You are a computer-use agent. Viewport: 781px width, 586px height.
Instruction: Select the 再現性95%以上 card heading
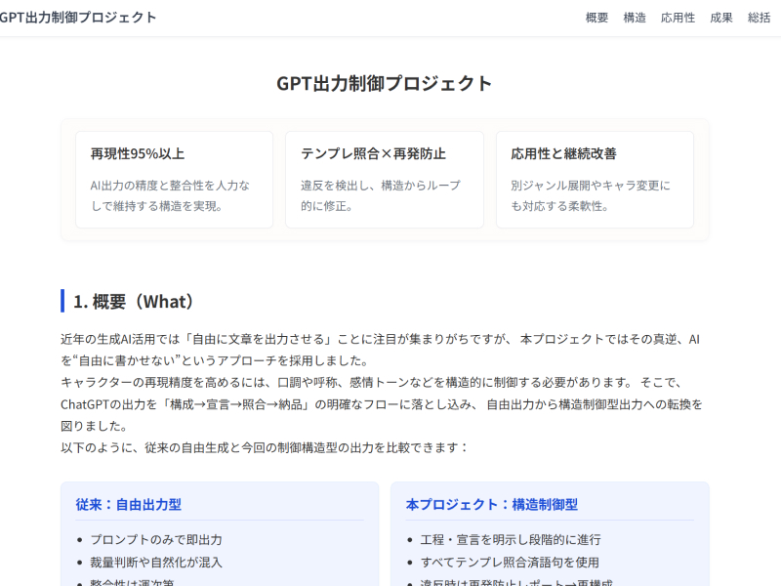pos(138,153)
